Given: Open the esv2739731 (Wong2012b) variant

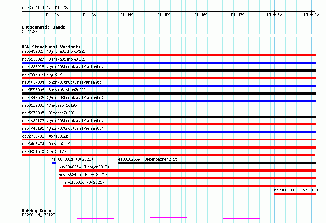Looking at the screenshot, I should [46, 136].
